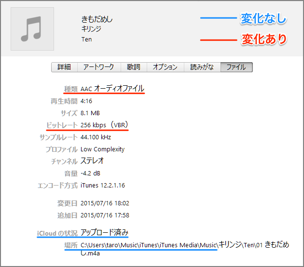
Task: Click the 追加日 field label
Action: 68,215
